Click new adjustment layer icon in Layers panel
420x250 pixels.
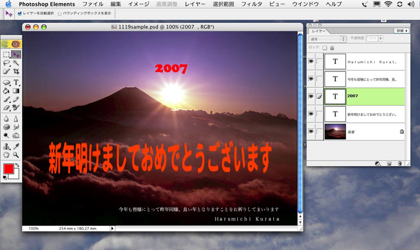(x=377, y=163)
